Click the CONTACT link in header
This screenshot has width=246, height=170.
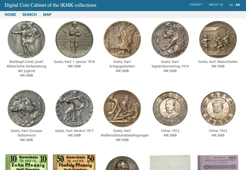click(x=196, y=5)
